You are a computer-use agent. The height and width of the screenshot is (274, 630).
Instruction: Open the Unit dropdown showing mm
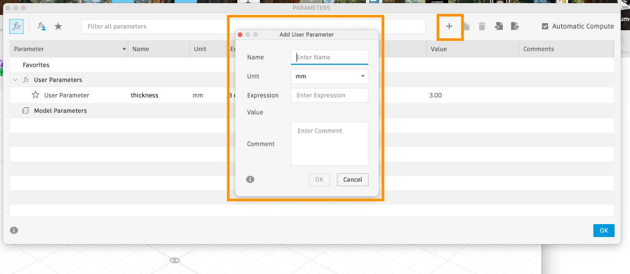tap(330, 76)
